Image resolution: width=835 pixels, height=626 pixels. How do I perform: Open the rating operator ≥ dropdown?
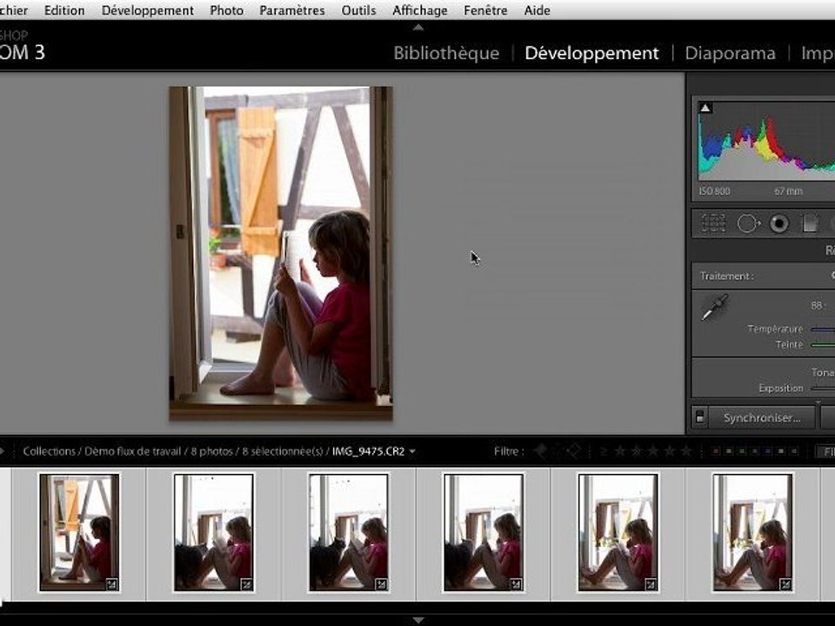pyautogui.click(x=604, y=451)
